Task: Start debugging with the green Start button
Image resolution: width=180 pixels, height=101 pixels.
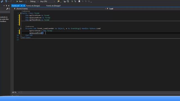Action: tap(19, 1)
